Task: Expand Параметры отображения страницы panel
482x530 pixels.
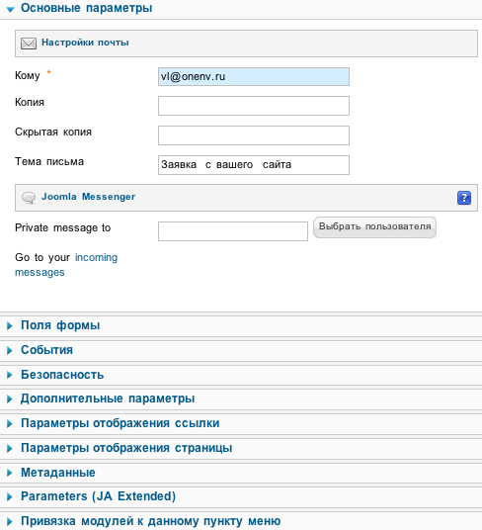Action: [x=241, y=448]
